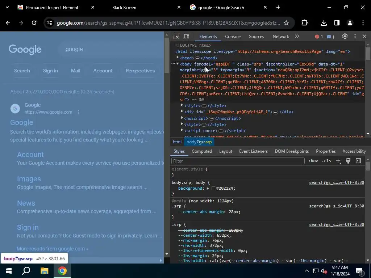371x278 pixels.
Task: Open the Event Listeners tab
Action: click(253, 151)
